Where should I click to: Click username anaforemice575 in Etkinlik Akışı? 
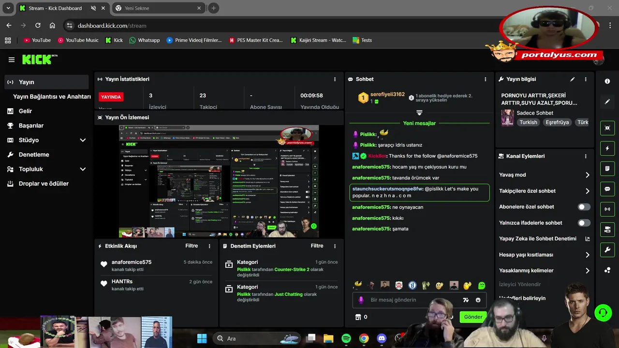coord(132,262)
